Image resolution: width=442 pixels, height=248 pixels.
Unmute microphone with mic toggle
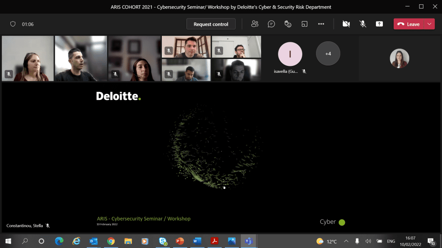click(363, 24)
